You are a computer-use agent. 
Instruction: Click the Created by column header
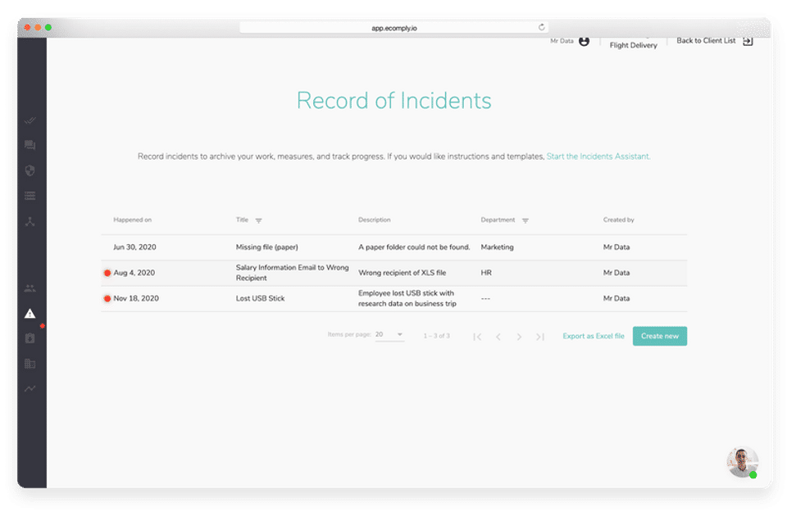click(x=618, y=220)
